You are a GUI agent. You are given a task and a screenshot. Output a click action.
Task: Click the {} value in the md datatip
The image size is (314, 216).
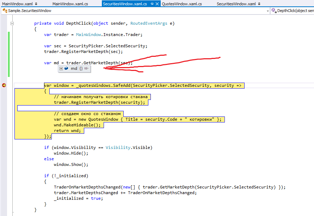pyautogui.click(x=81, y=68)
